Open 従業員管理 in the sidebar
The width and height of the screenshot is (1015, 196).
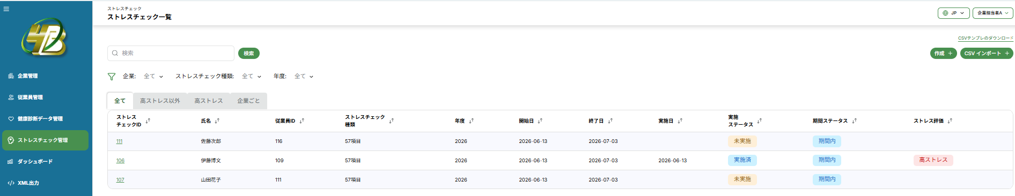pyautogui.click(x=45, y=97)
